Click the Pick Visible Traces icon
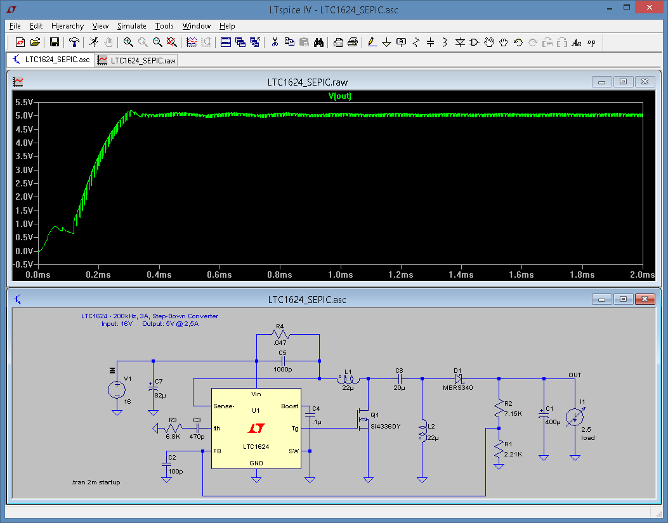 point(192,42)
